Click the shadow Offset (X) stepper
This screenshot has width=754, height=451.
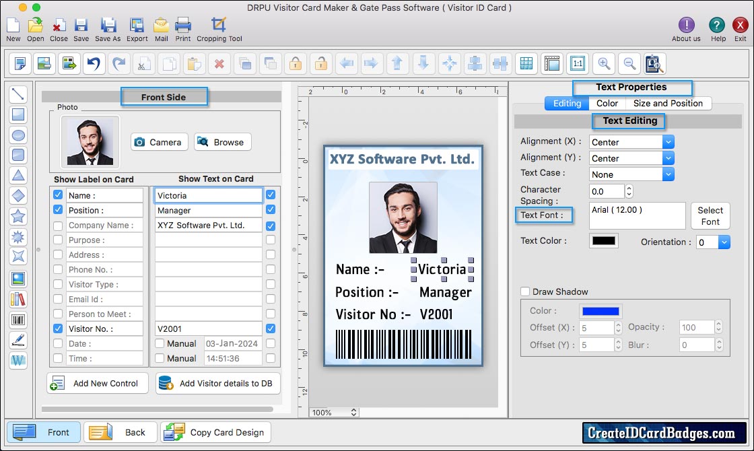(x=619, y=328)
